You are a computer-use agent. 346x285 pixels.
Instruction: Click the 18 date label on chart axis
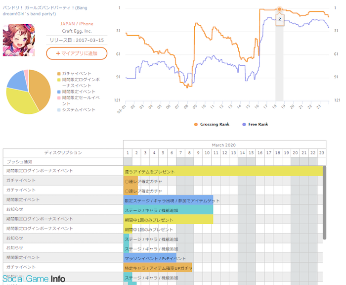274,106
